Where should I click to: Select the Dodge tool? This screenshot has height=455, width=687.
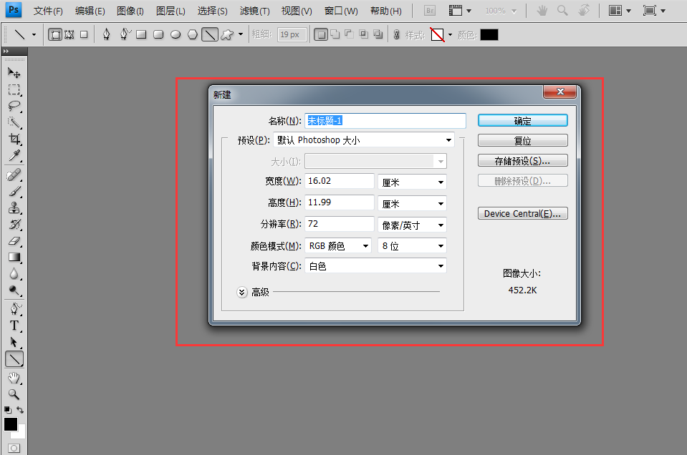tap(14, 290)
